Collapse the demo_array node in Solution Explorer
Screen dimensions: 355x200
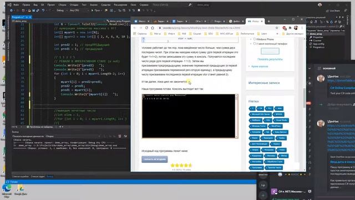pyautogui.click(x=308, y=34)
